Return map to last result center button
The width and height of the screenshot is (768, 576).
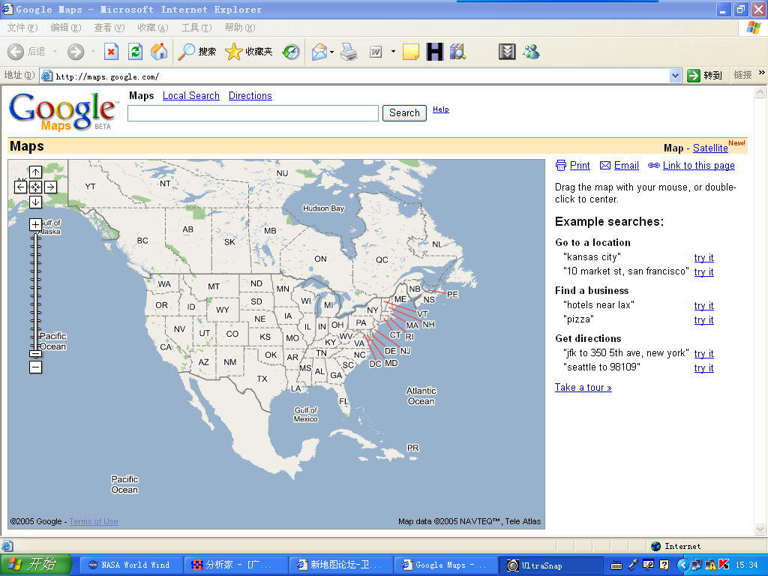coord(35,187)
